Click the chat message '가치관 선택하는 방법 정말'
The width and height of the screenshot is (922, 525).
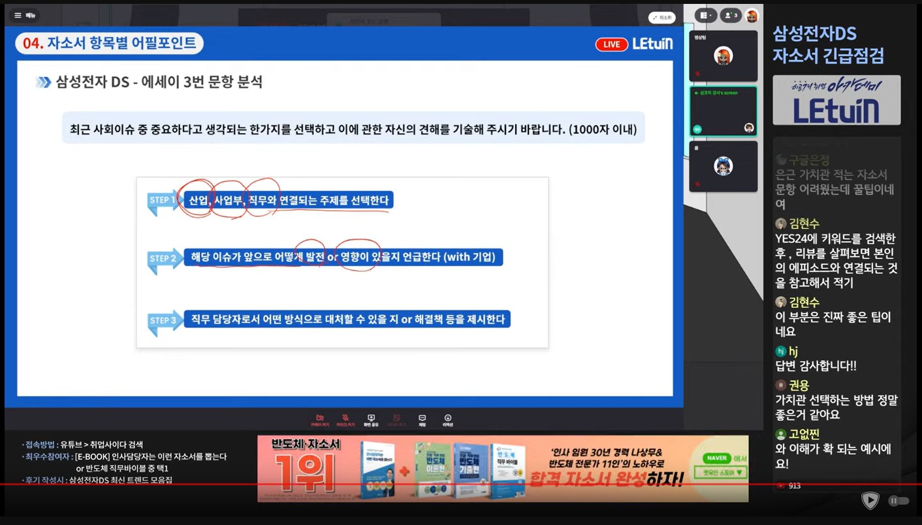click(x=836, y=408)
